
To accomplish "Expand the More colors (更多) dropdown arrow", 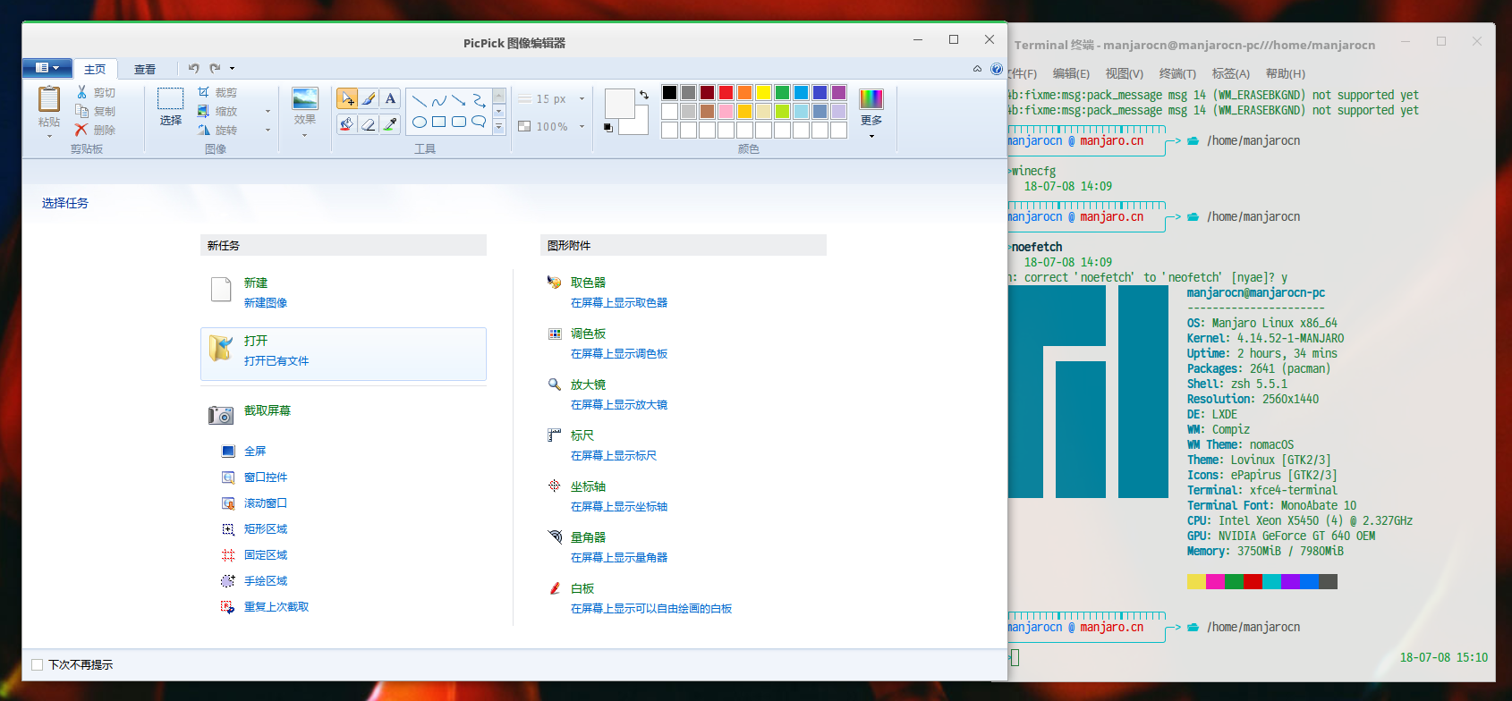I will (871, 136).
